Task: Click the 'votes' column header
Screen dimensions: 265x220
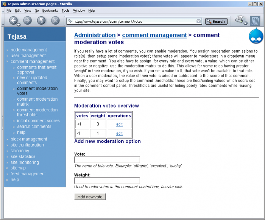Action: point(82,115)
